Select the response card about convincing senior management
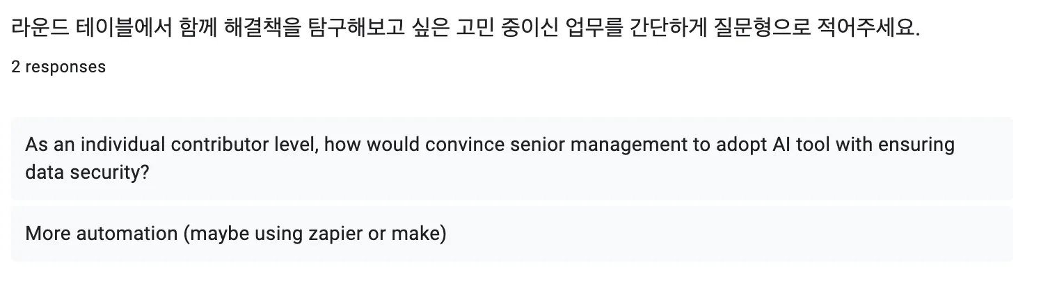This screenshot has width=1041, height=288. pos(512,159)
